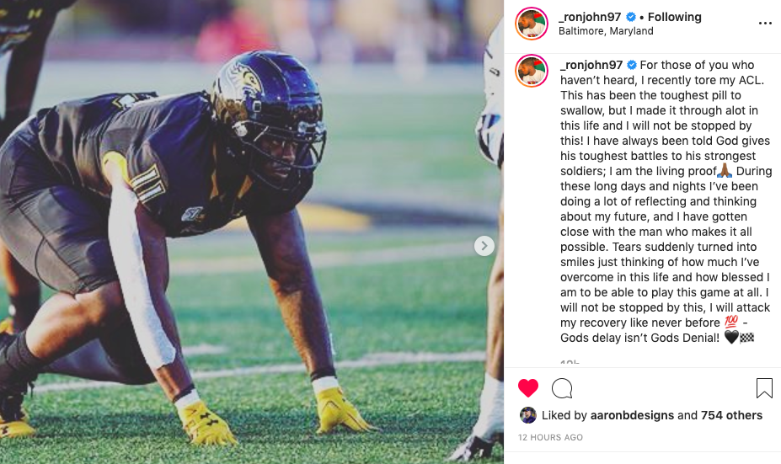Click the caption text about ACL
Viewport: 781px width, 464px height.
click(x=666, y=201)
